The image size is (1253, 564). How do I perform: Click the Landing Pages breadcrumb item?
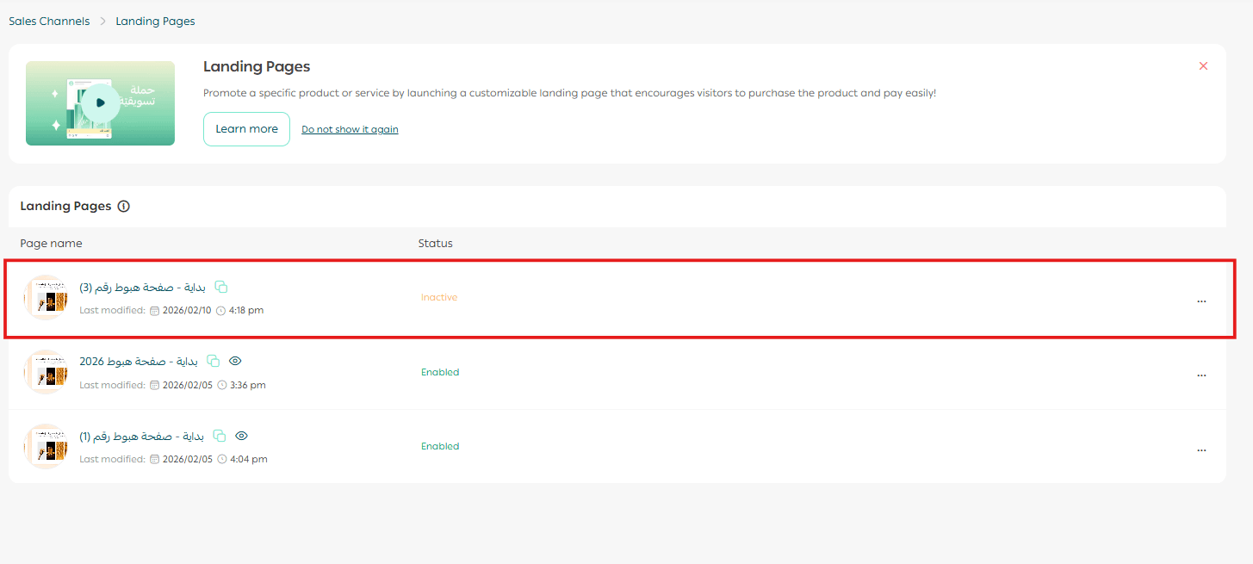[155, 22]
